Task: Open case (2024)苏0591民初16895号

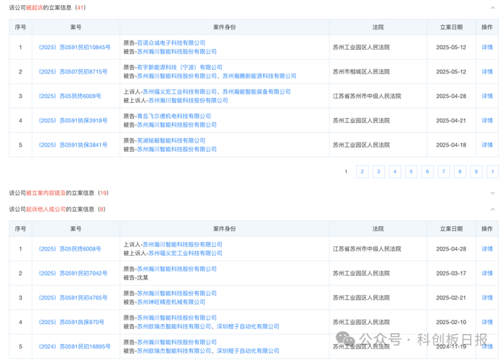Action: [x=75, y=346]
